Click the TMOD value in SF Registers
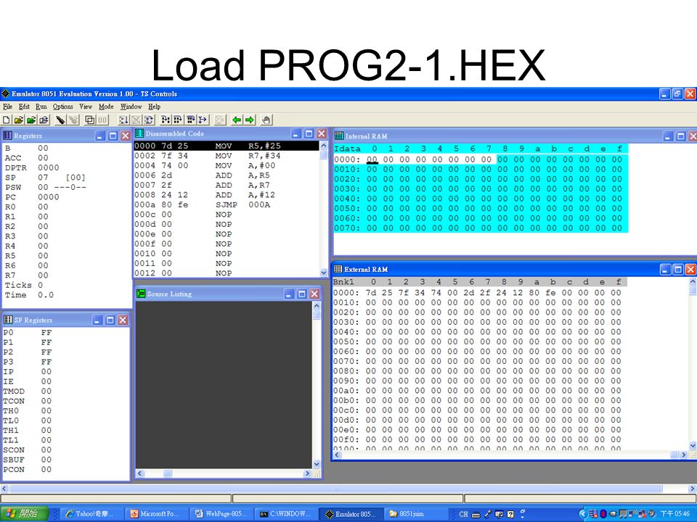The height and width of the screenshot is (522, 697). 46,391
